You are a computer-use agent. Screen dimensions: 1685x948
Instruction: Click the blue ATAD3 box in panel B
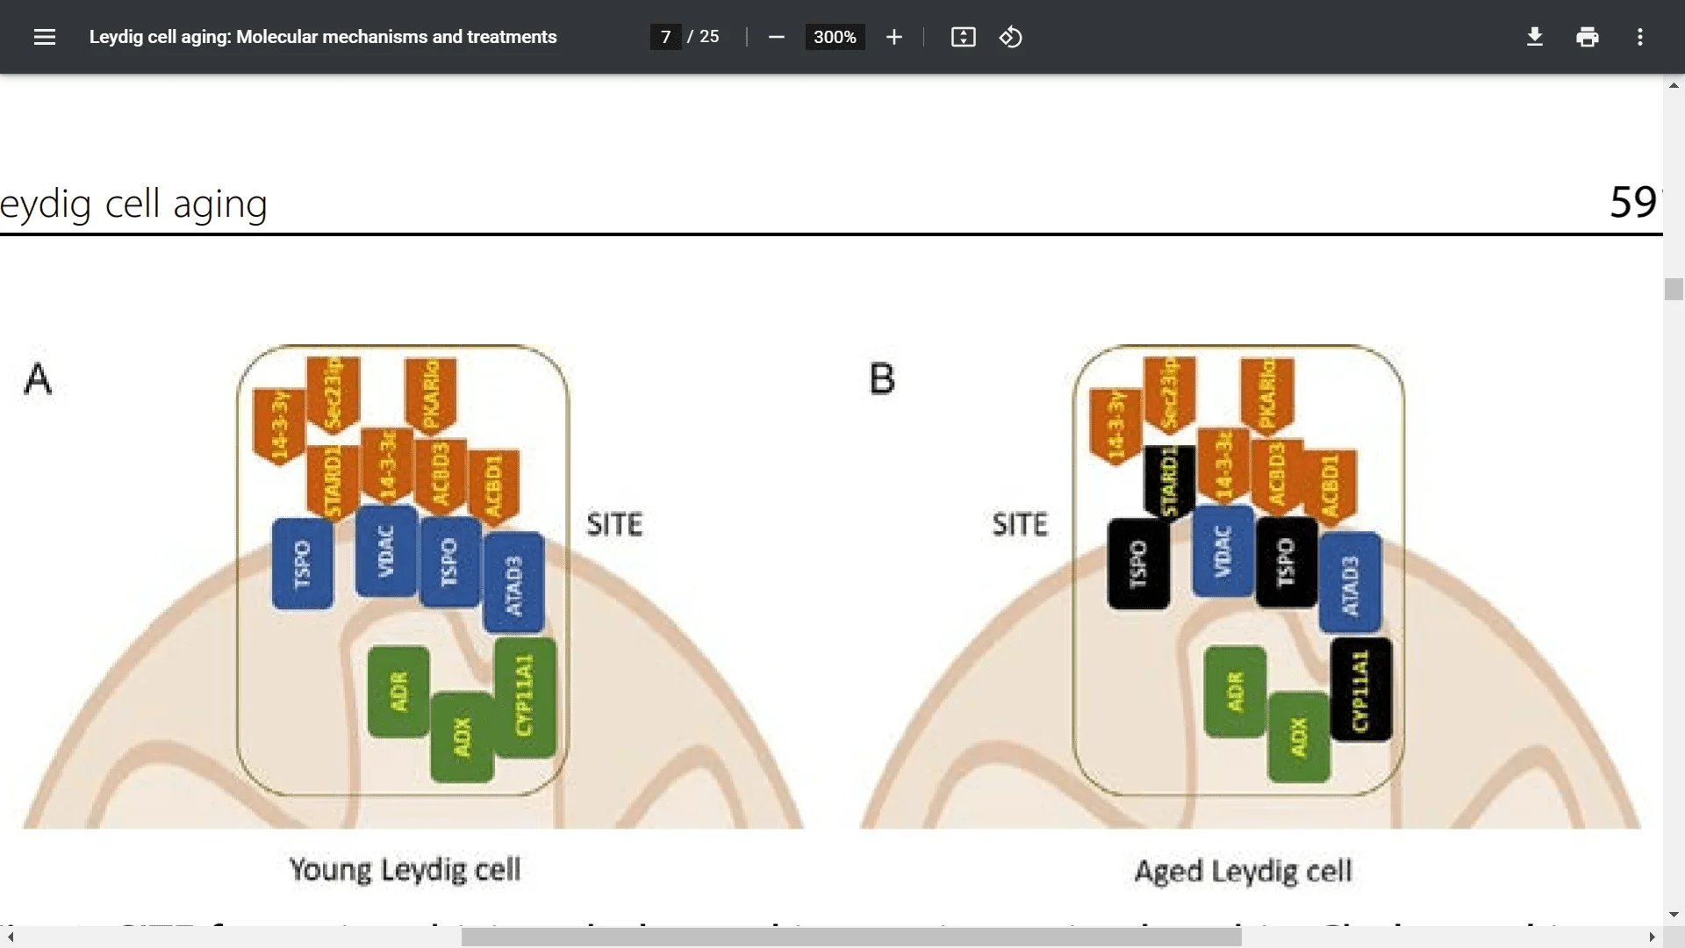[1350, 582]
